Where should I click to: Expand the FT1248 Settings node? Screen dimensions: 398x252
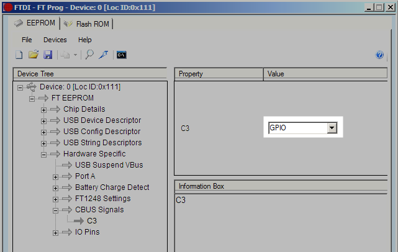pos(55,199)
